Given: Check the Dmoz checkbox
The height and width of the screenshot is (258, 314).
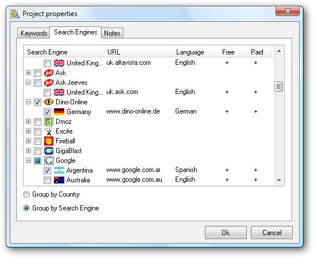Looking at the screenshot, I should click(x=37, y=122).
